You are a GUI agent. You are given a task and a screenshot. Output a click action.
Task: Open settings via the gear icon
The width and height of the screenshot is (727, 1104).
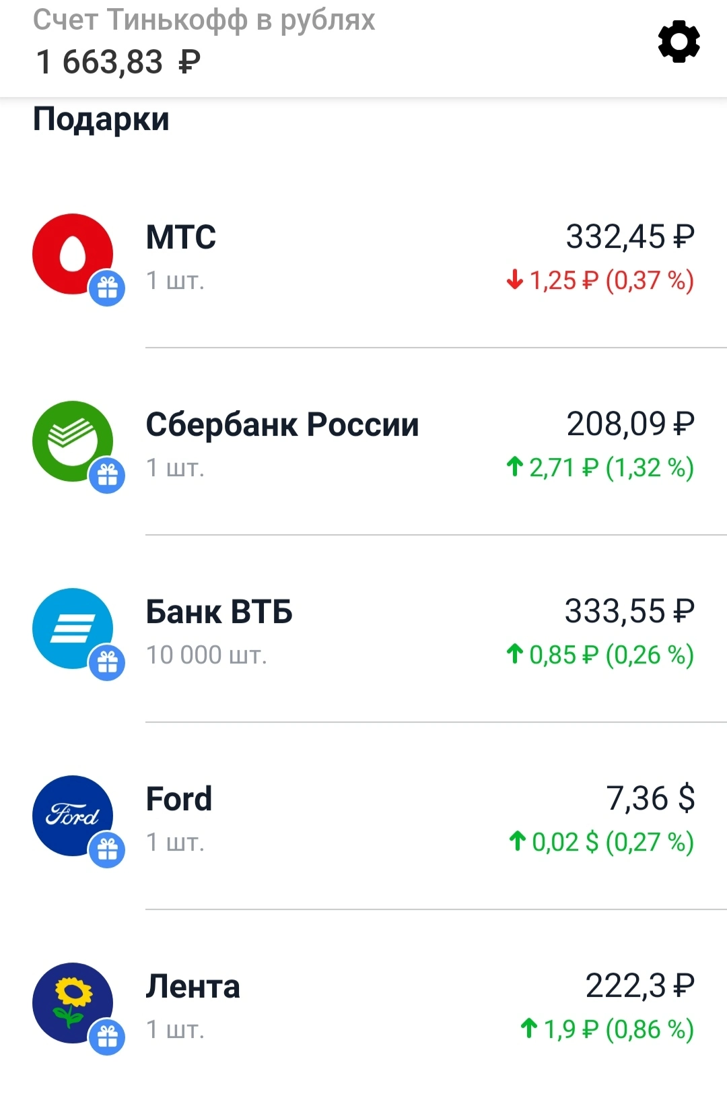pos(679,42)
